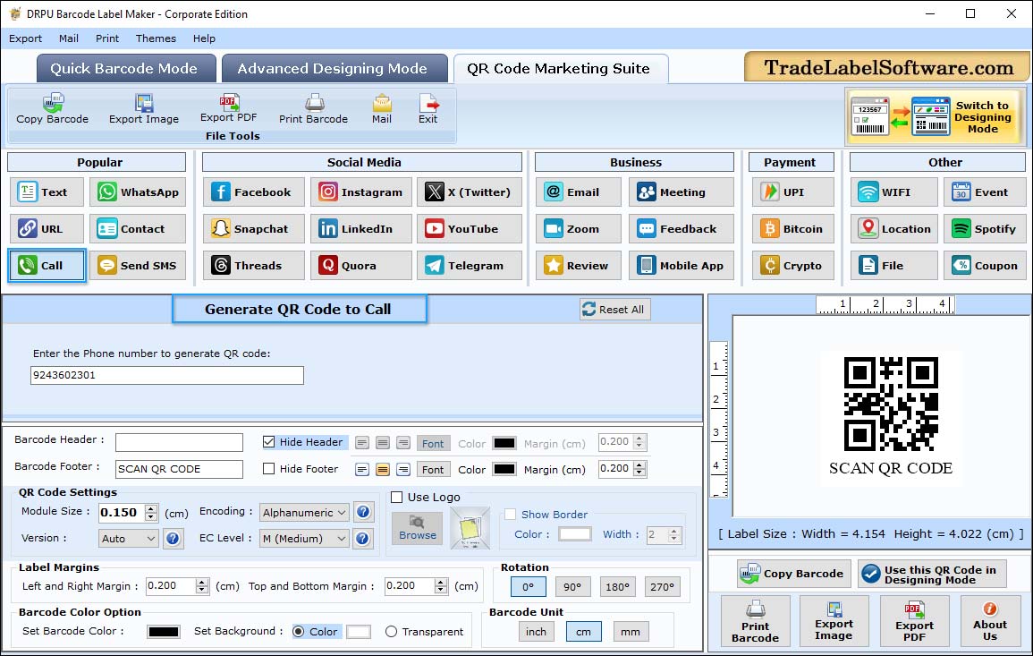The width and height of the screenshot is (1033, 656).
Task: Set rotation to 90°
Action: coord(572,587)
